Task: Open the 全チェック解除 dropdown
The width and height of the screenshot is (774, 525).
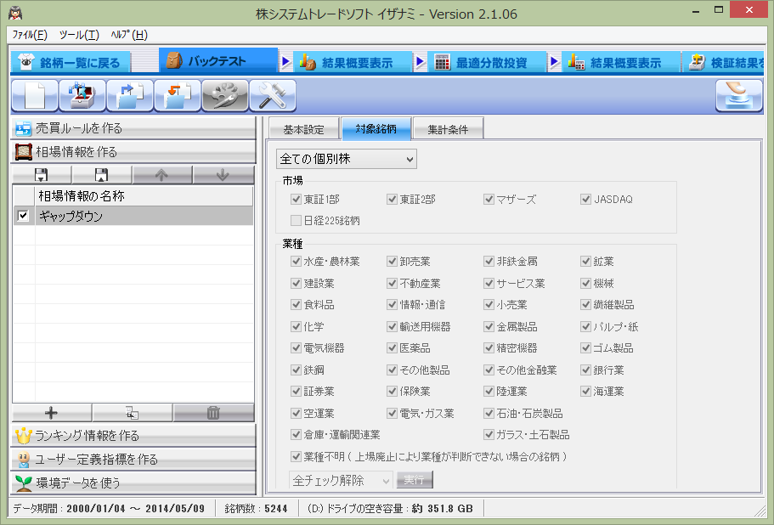Action: tap(341, 480)
